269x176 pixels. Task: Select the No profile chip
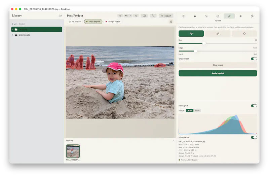[75, 22]
